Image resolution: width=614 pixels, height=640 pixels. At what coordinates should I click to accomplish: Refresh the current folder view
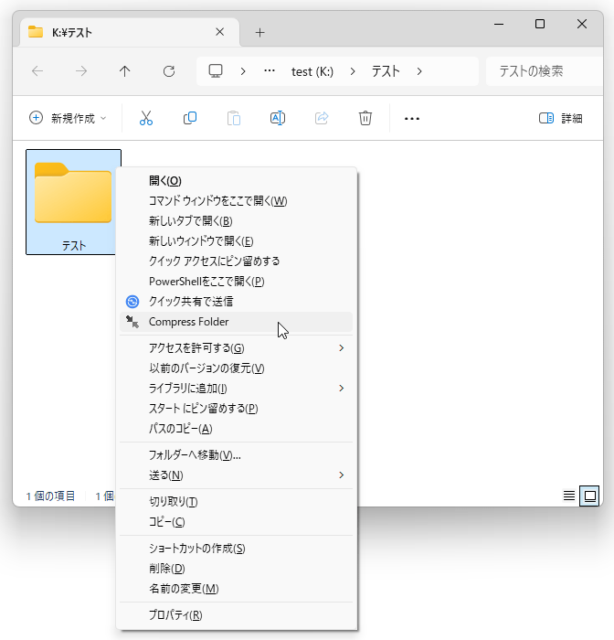169,71
